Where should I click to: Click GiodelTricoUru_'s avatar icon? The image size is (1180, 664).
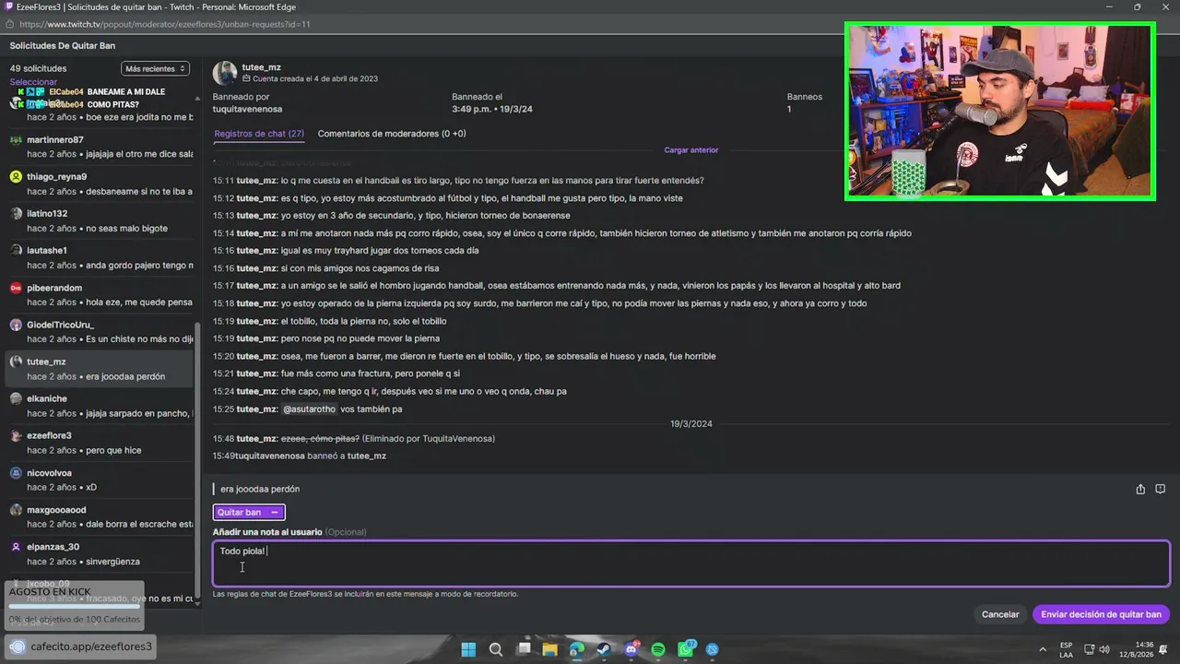click(x=16, y=325)
